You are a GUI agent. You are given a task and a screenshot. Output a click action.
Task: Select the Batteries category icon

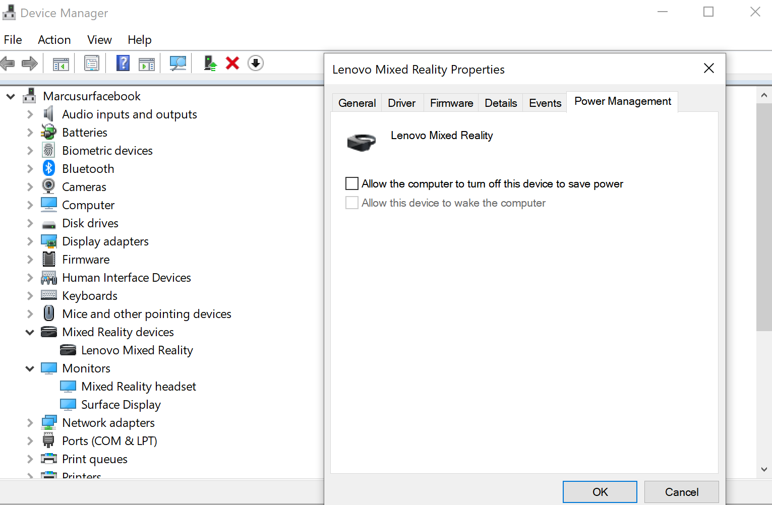point(49,132)
